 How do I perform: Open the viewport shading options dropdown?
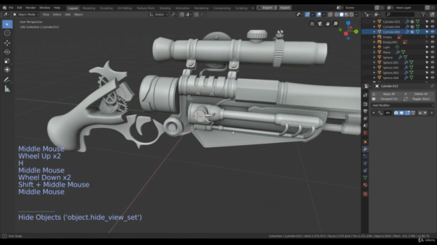(x=356, y=14)
